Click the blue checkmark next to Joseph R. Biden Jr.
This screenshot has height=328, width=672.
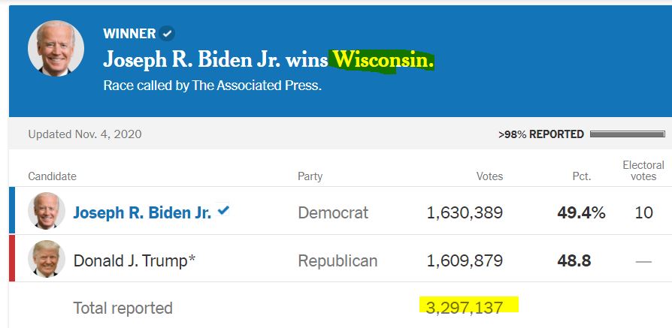(223, 212)
